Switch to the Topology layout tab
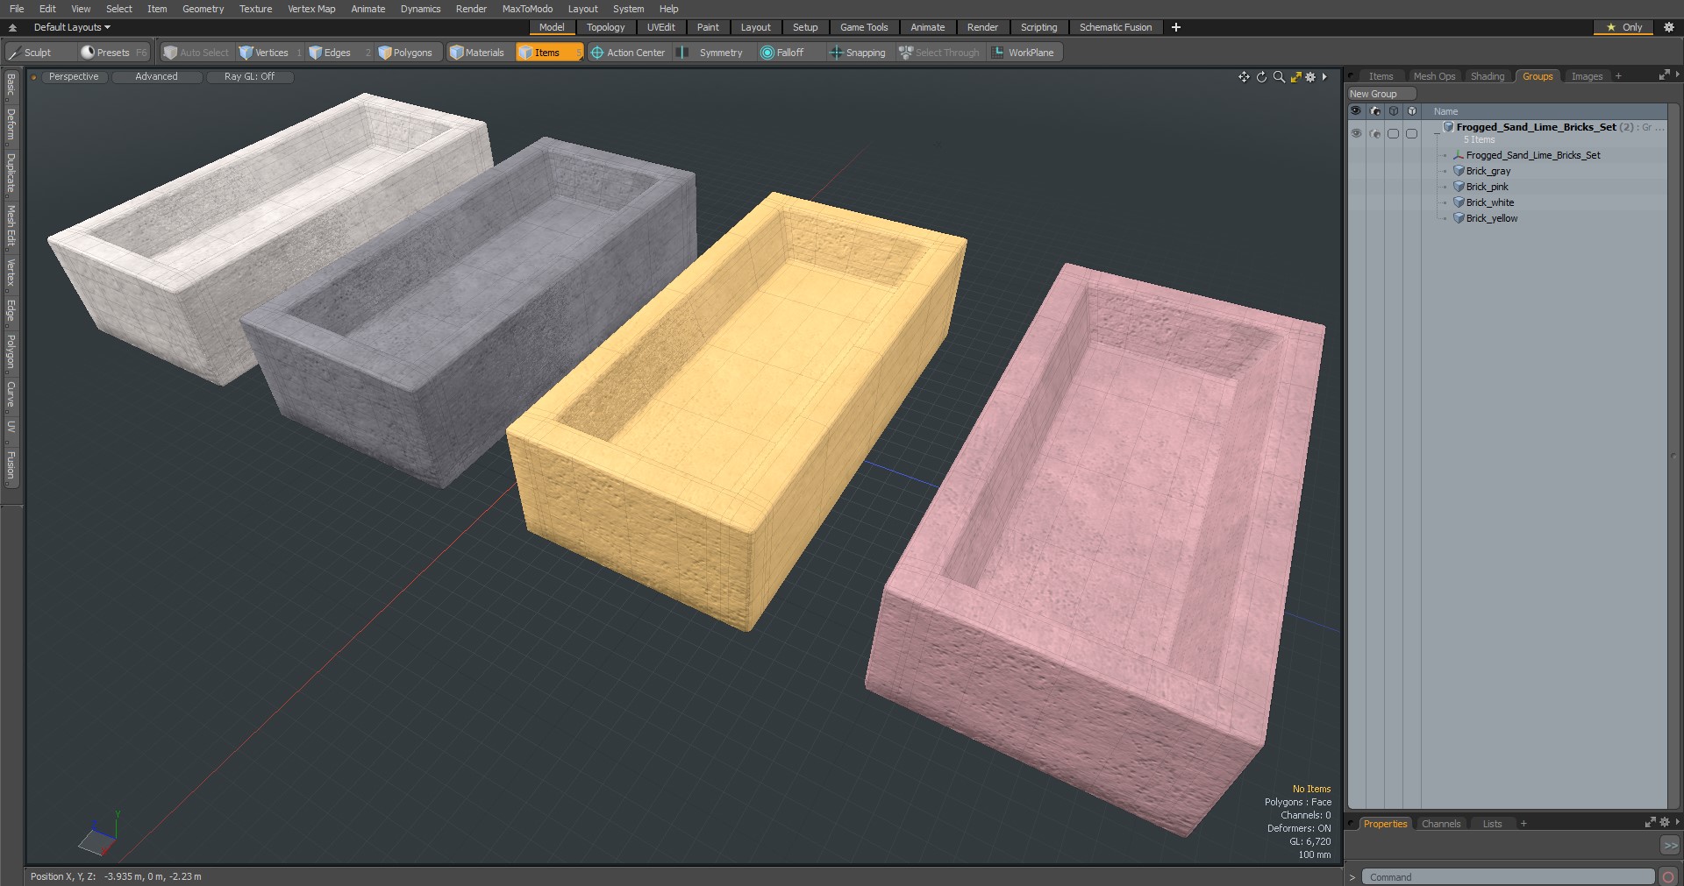The height and width of the screenshot is (886, 1684). pos(605,27)
